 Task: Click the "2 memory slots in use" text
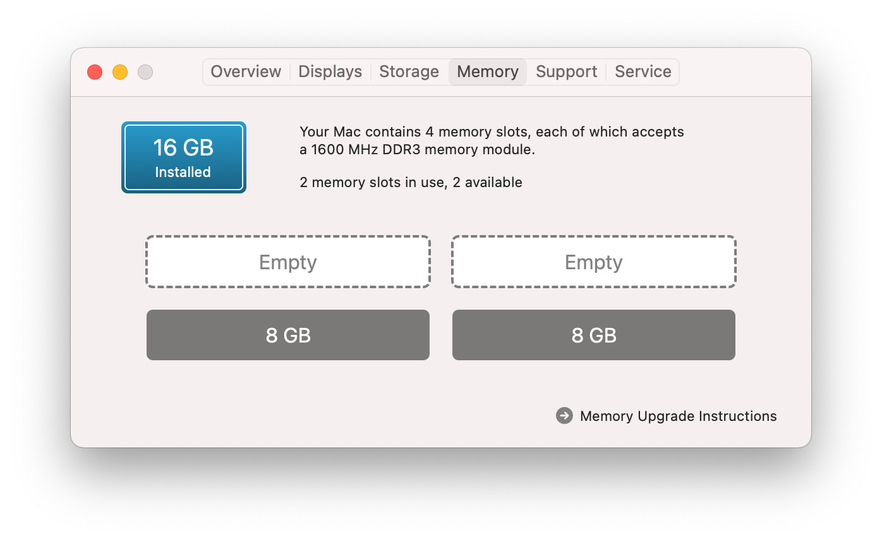click(x=411, y=183)
